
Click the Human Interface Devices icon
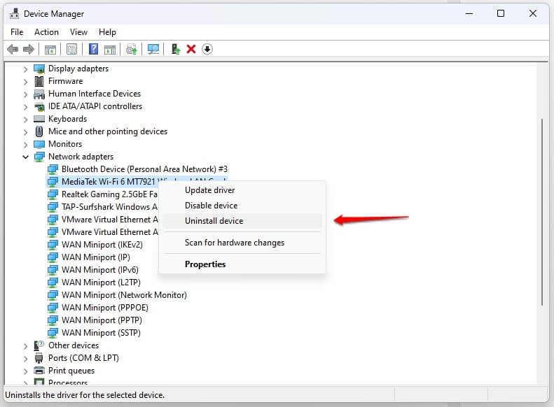[x=39, y=94]
